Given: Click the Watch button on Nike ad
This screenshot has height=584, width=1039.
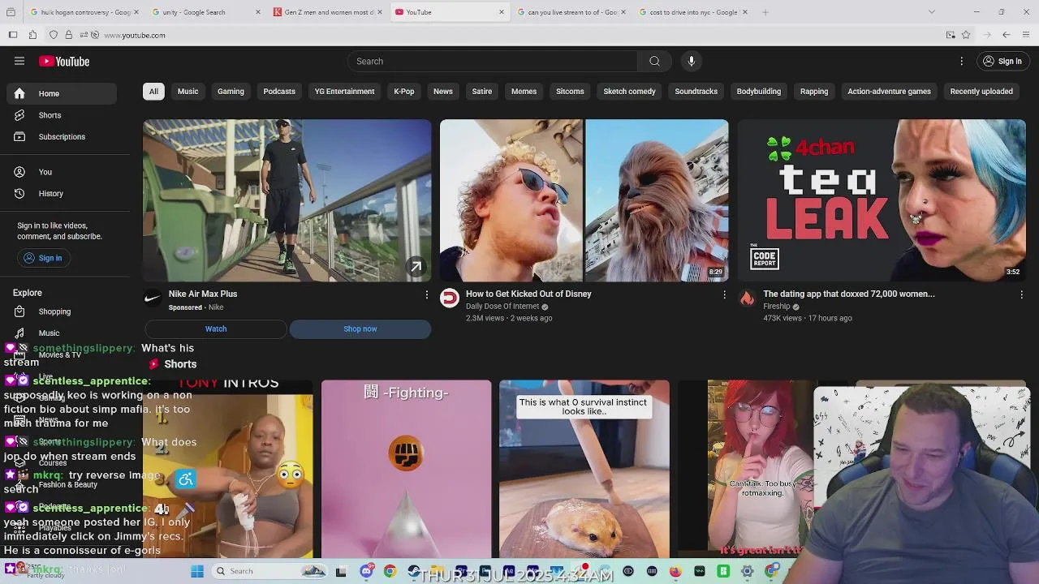Looking at the screenshot, I should [x=216, y=328].
